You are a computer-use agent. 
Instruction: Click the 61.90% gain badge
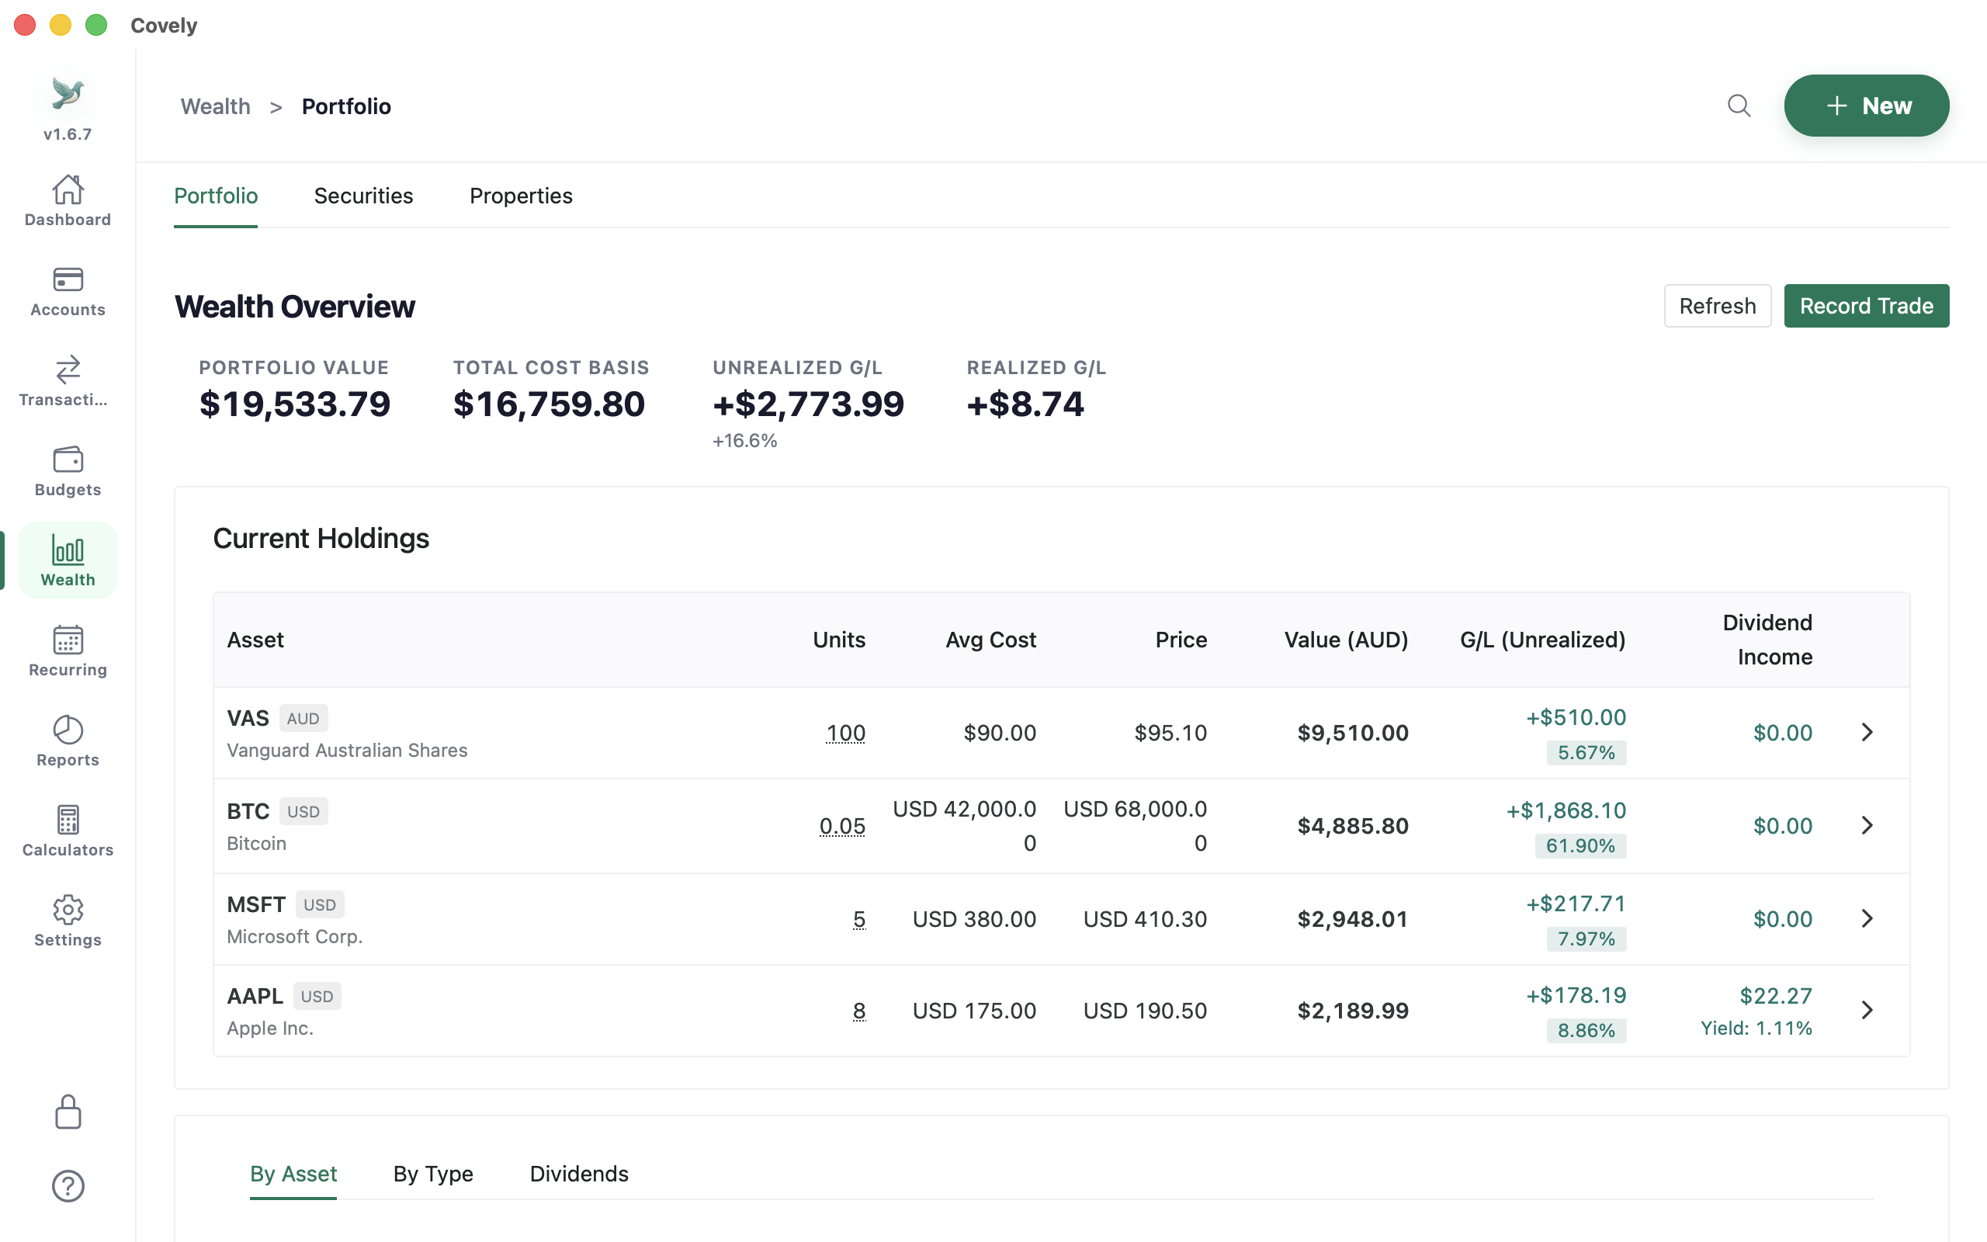click(1580, 845)
